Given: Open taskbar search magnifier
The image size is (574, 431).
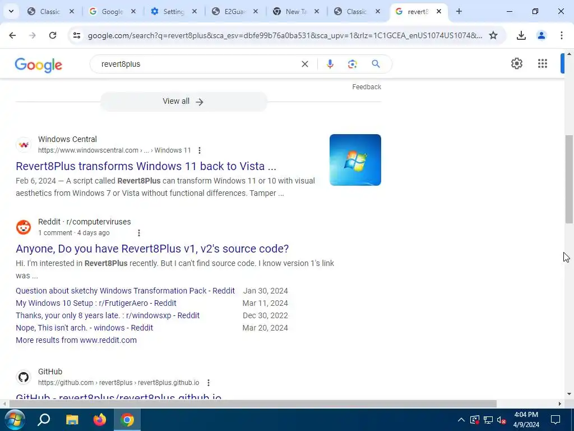Looking at the screenshot, I should (x=44, y=420).
